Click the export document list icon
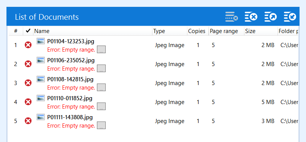 [x=271, y=17]
